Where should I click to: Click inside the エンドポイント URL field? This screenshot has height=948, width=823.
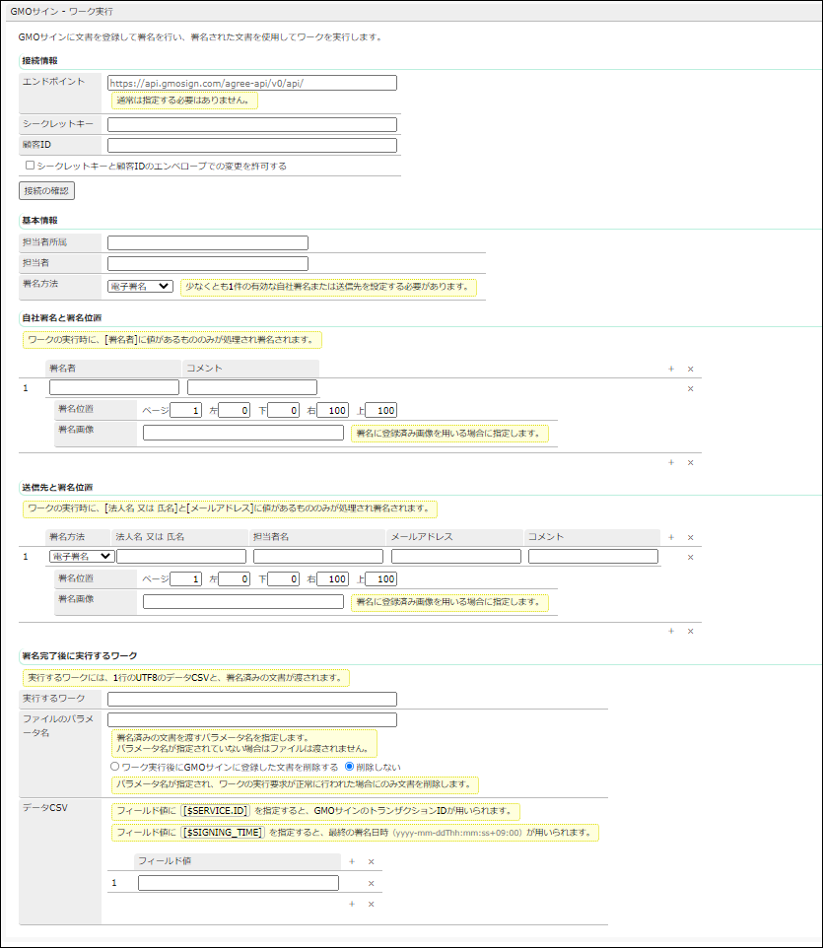coord(251,83)
